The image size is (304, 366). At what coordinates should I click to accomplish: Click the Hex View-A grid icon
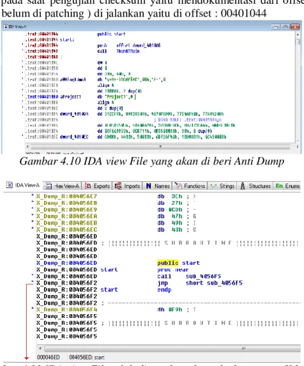pyautogui.click(x=49, y=186)
